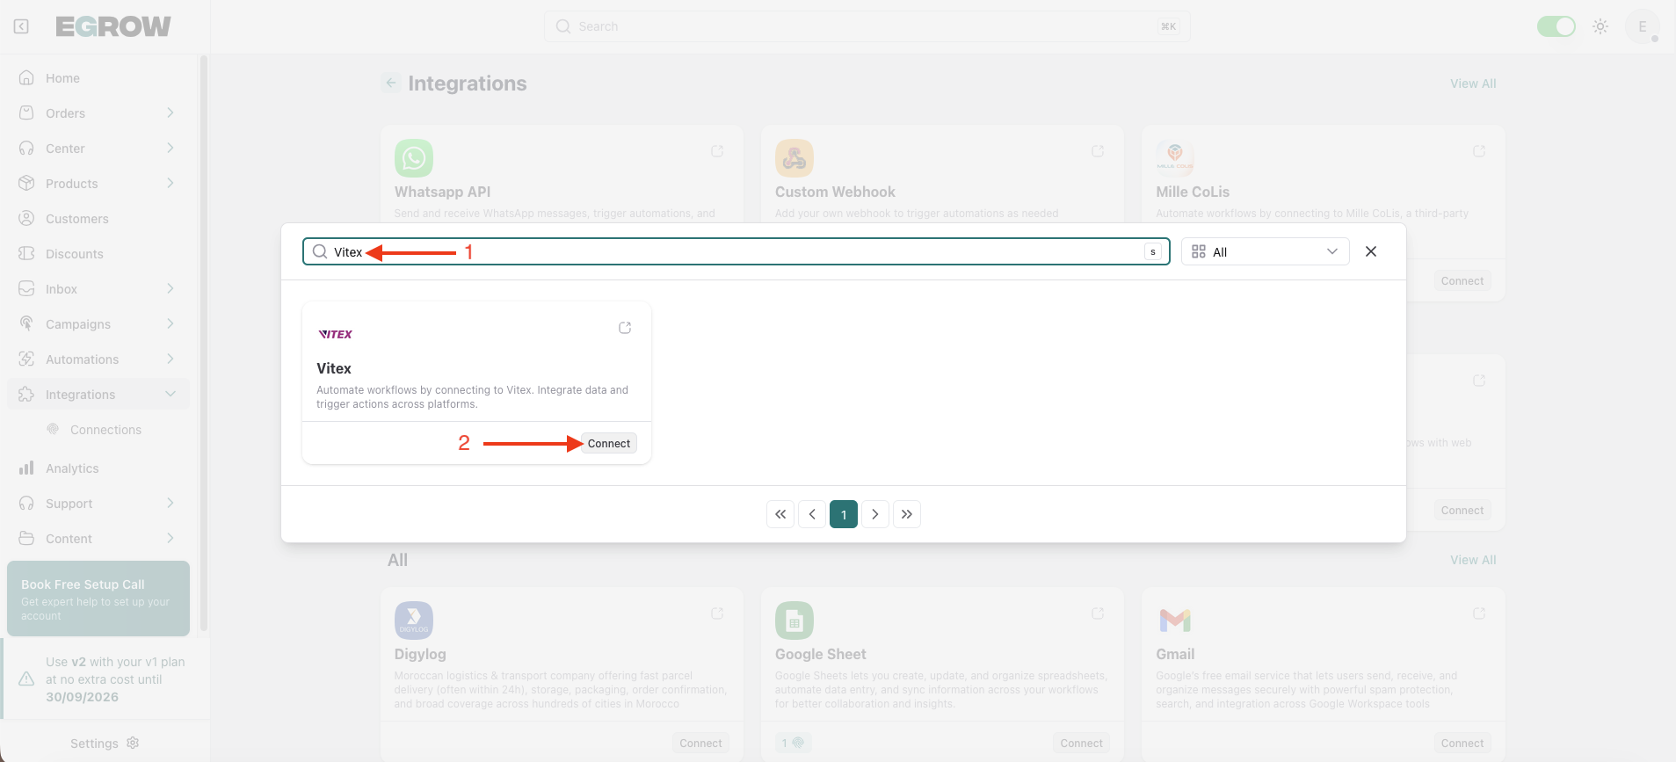
Task: Open the Whatsapp API external link icon
Action: coord(717,151)
